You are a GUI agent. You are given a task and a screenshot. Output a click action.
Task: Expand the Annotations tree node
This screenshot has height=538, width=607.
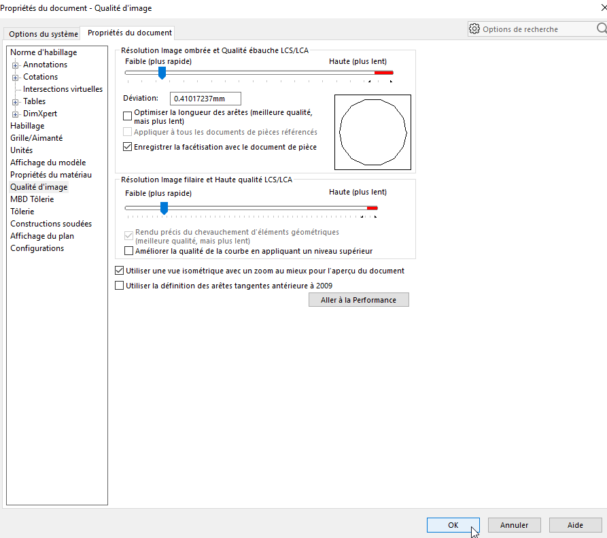15,65
